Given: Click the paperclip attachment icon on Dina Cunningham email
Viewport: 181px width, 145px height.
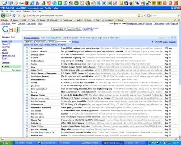Looking at the screenshot, I should pyautogui.click(x=163, y=89).
